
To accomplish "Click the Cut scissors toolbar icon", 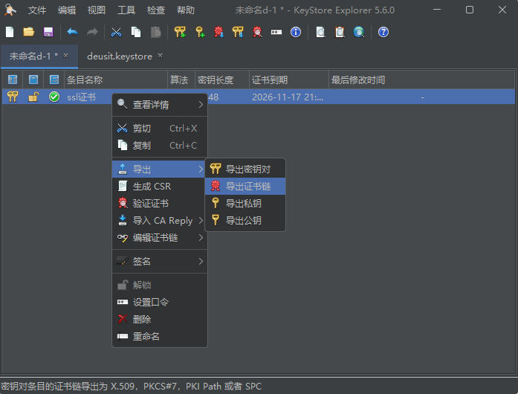I will click(x=117, y=32).
